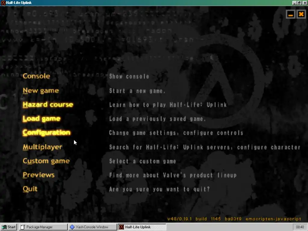Click 'Change game settings, configure controls' text
This screenshot has height=231, width=308.
tap(176, 133)
